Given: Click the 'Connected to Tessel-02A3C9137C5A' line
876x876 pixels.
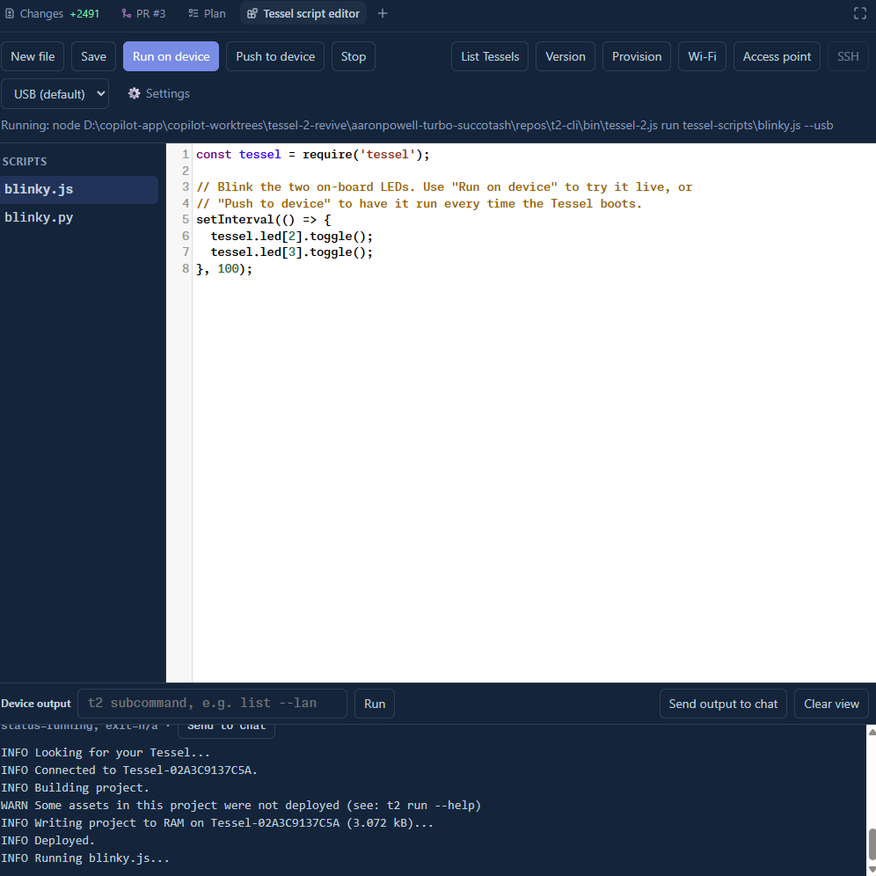Looking at the screenshot, I should click(129, 770).
